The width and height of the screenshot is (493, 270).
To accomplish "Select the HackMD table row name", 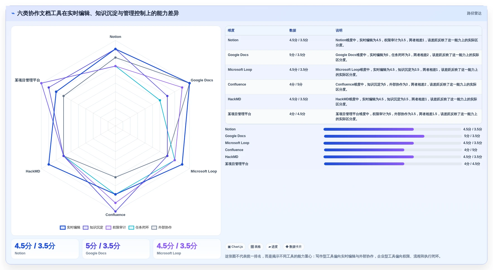I will 234,99.
